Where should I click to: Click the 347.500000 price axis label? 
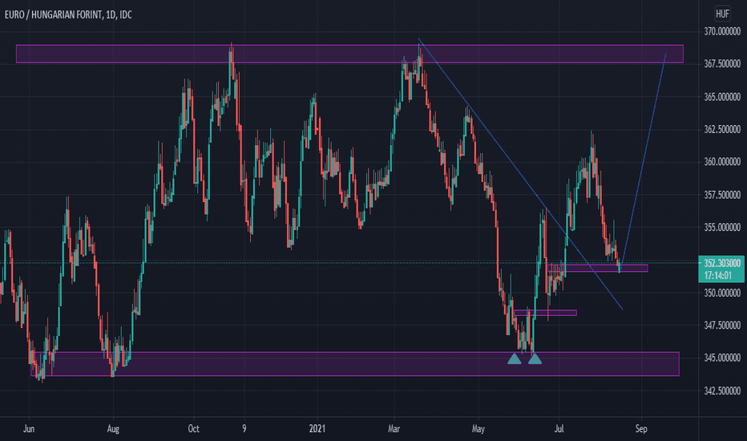click(x=722, y=326)
